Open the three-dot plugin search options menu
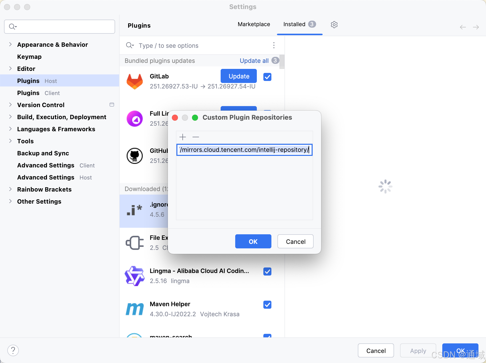 pyautogui.click(x=274, y=45)
